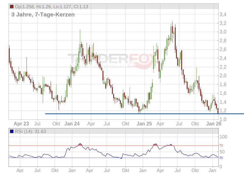Viewport: 244px width, 175px height.
Task: Click the '3,4' price axis label
Action: [x=223, y=14]
